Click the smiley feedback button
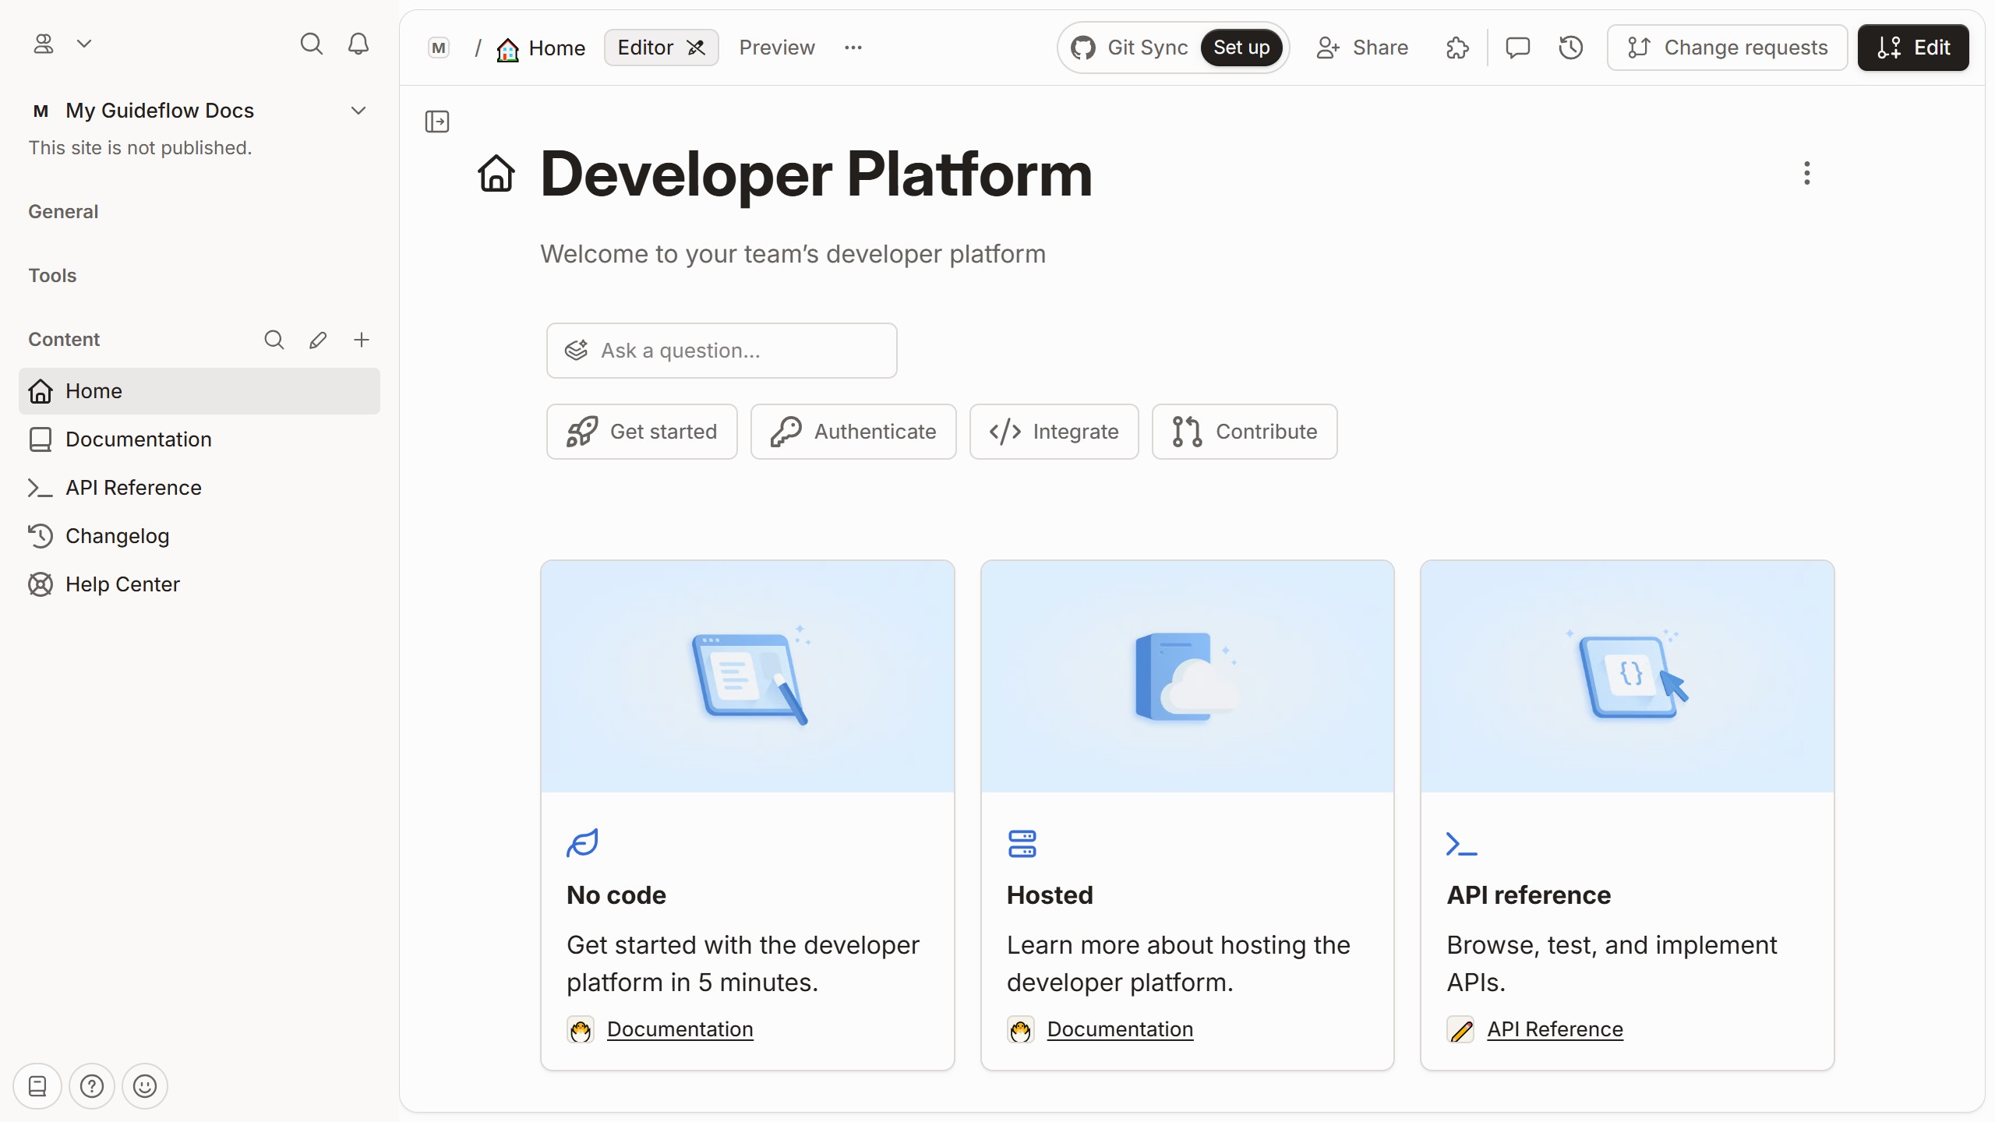The image size is (1995, 1122). [145, 1086]
